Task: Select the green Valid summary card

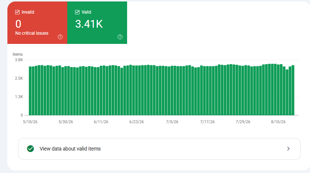Action: pyautogui.click(x=97, y=23)
